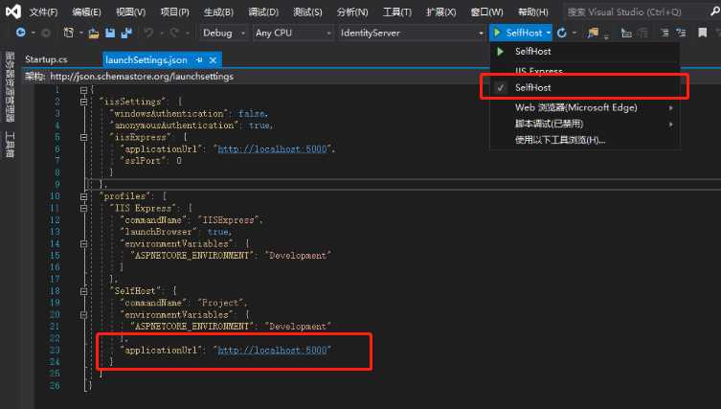Switch to the Startup.cs tab
The image size is (721, 409).
46,59
